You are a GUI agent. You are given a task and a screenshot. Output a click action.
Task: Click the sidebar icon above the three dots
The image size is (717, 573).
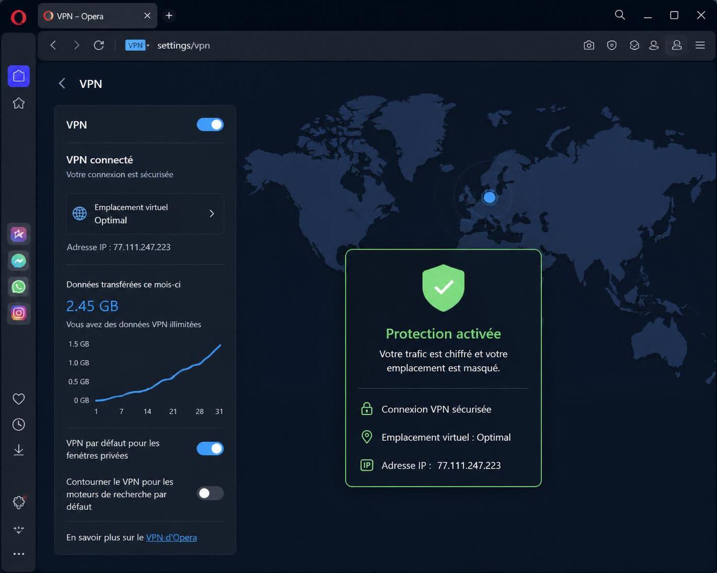click(19, 530)
